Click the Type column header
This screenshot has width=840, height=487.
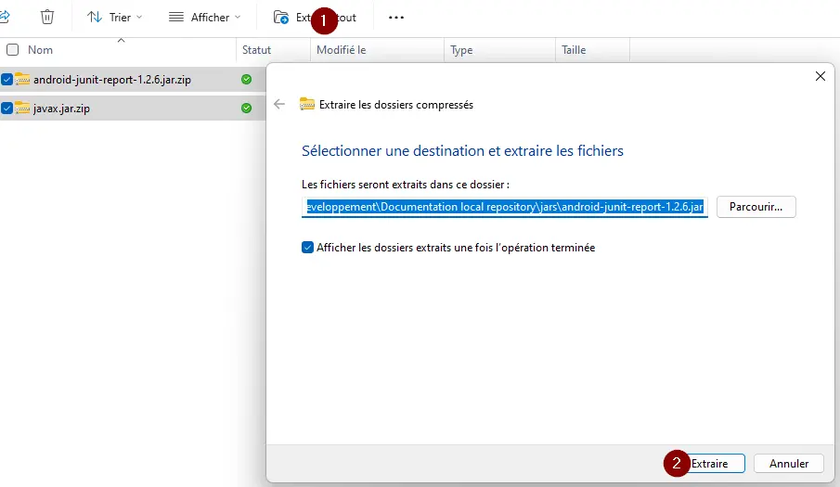tap(461, 50)
